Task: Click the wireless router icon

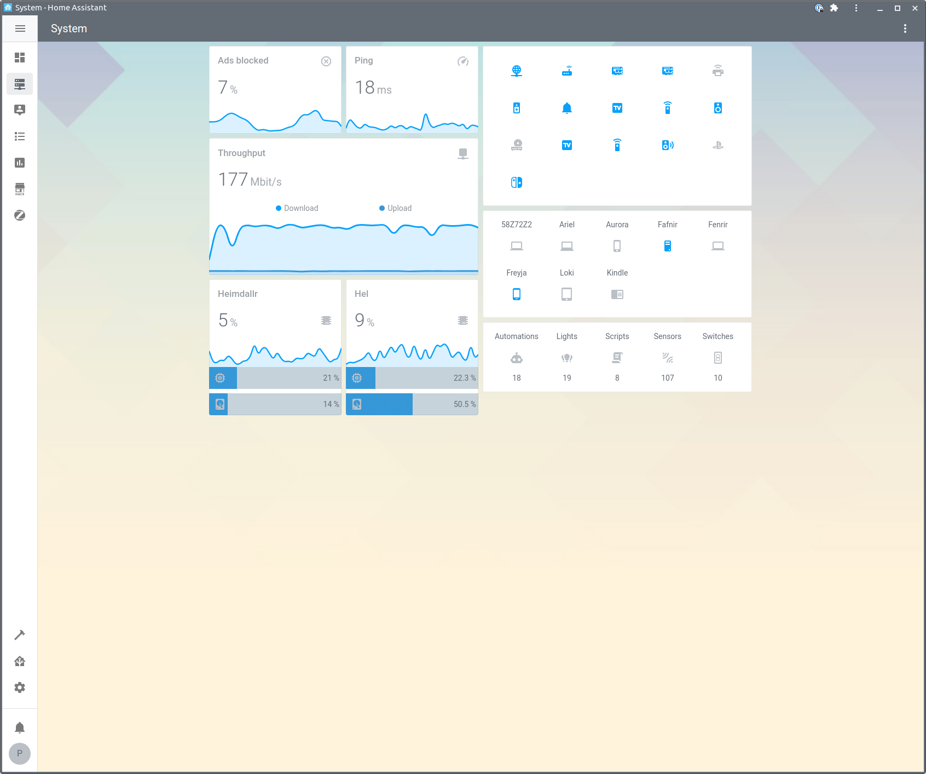Action: click(567, 71)
